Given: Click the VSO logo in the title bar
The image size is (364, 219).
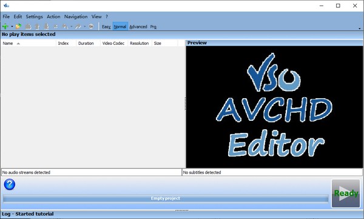Looking at the screenshot, I should (6, 5).
